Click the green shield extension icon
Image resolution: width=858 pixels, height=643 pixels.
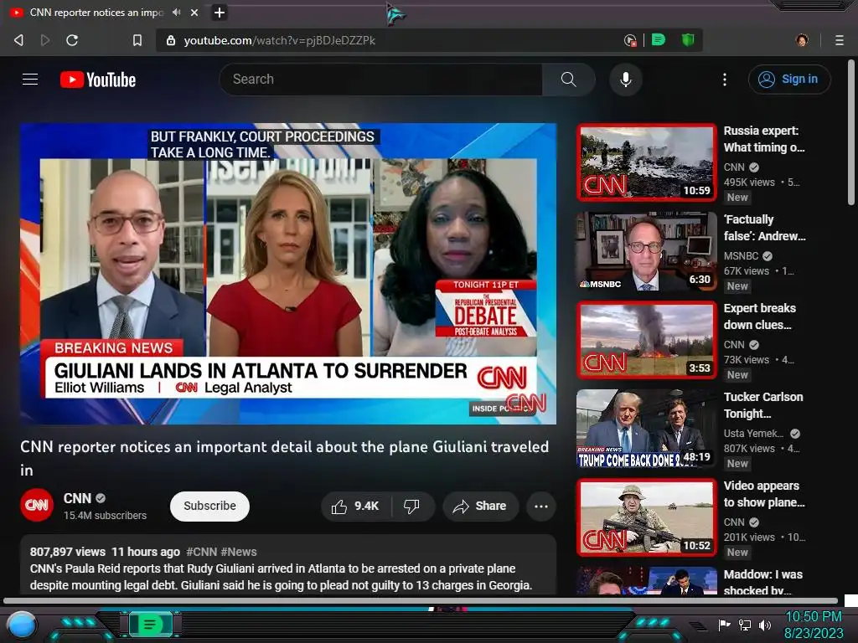pos(688,40)
